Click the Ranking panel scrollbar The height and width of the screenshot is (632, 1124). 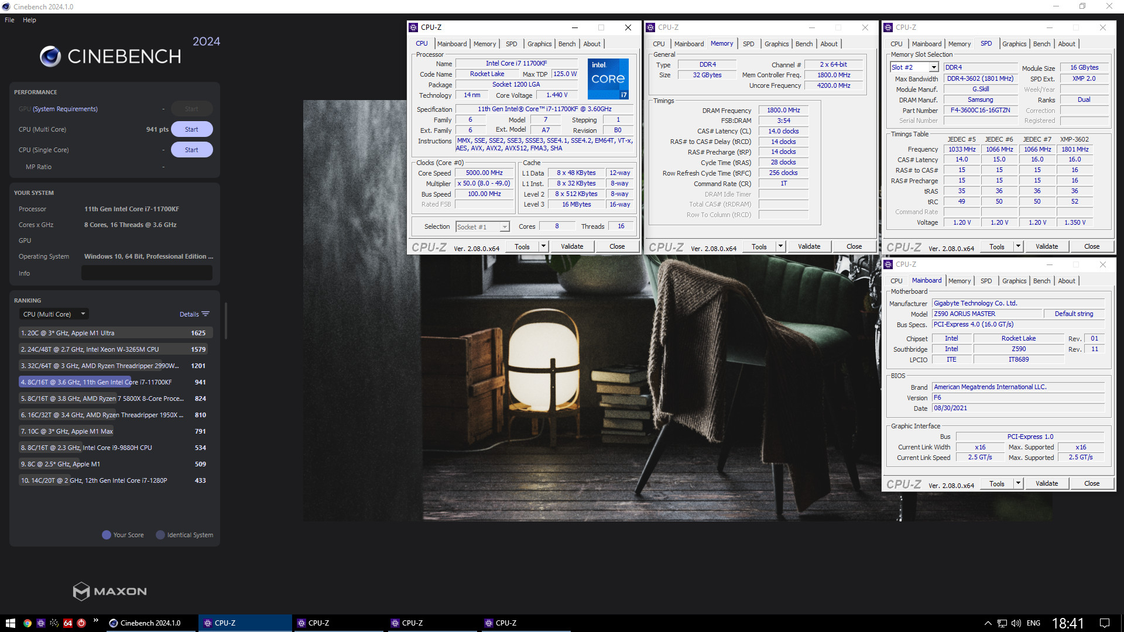pyautogui.click(x=225, y=321)
